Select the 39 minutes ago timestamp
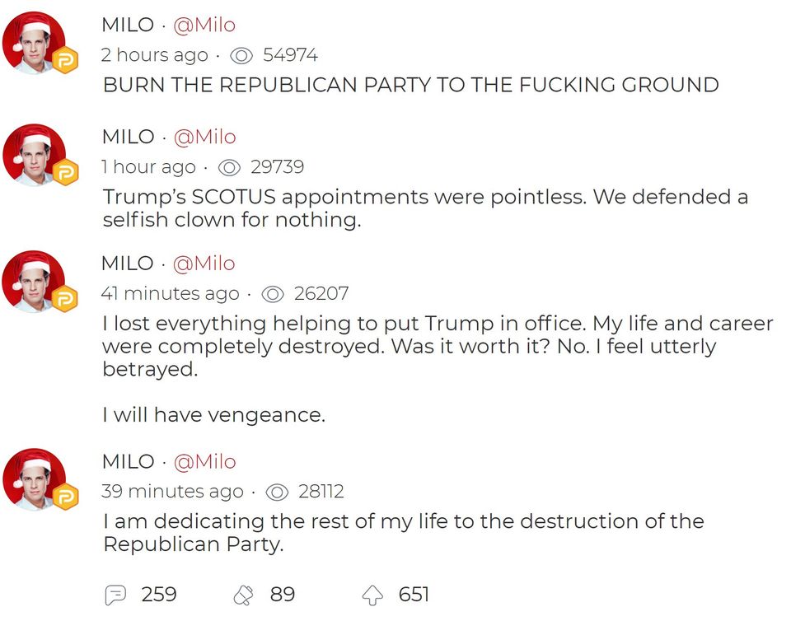The width and height of the screenshot is (791, 621). click(171, 491)
